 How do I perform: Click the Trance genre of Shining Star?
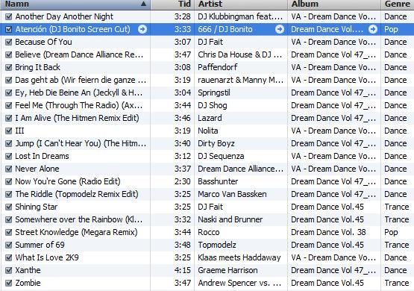(397, 207)
